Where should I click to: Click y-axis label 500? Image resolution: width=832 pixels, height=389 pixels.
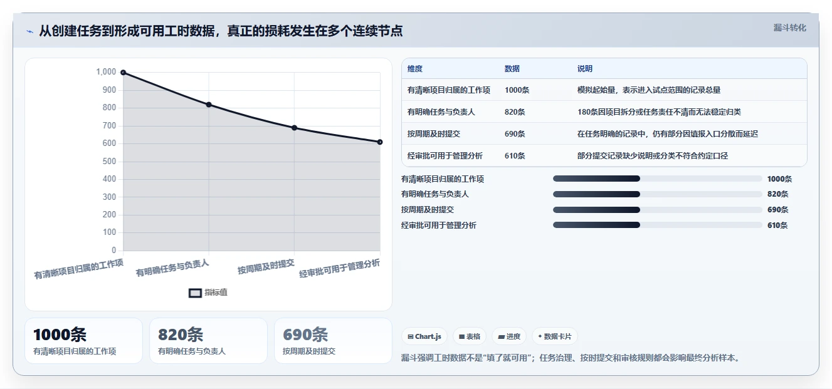click(108, 162)
